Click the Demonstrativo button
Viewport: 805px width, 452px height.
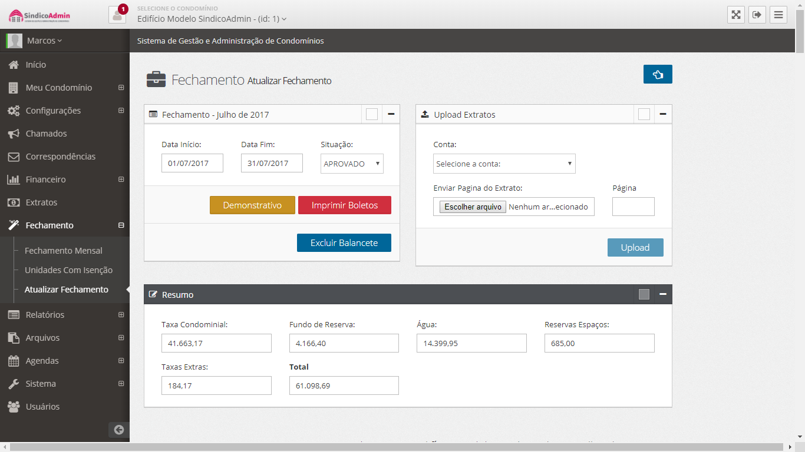(x=252, y=205)
